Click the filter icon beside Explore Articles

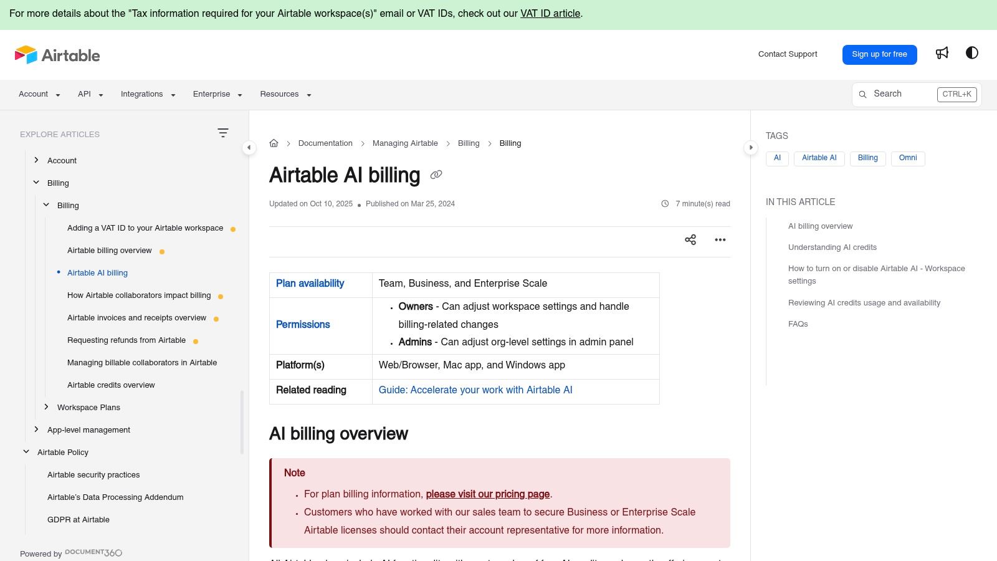pyautogui.click(x=223, y=133)
